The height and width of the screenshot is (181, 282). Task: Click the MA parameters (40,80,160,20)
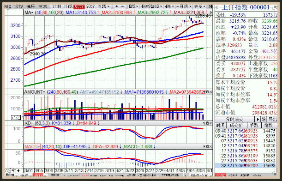pos(49,12)
